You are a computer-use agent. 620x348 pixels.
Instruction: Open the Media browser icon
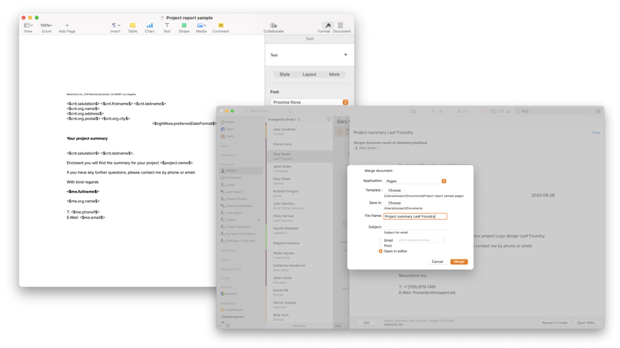[201, 25]
